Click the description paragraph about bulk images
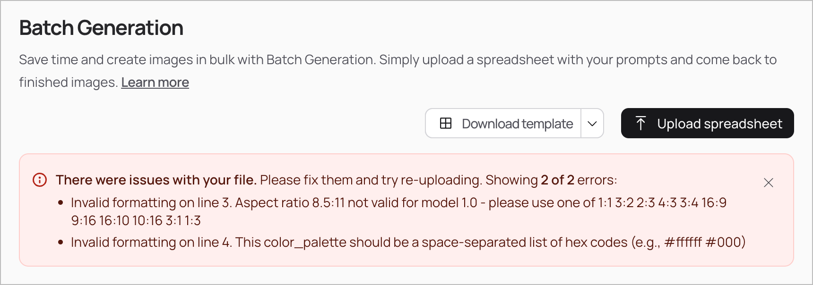Image resolution: width=813 pixels, height=285 pixels. 398,71
